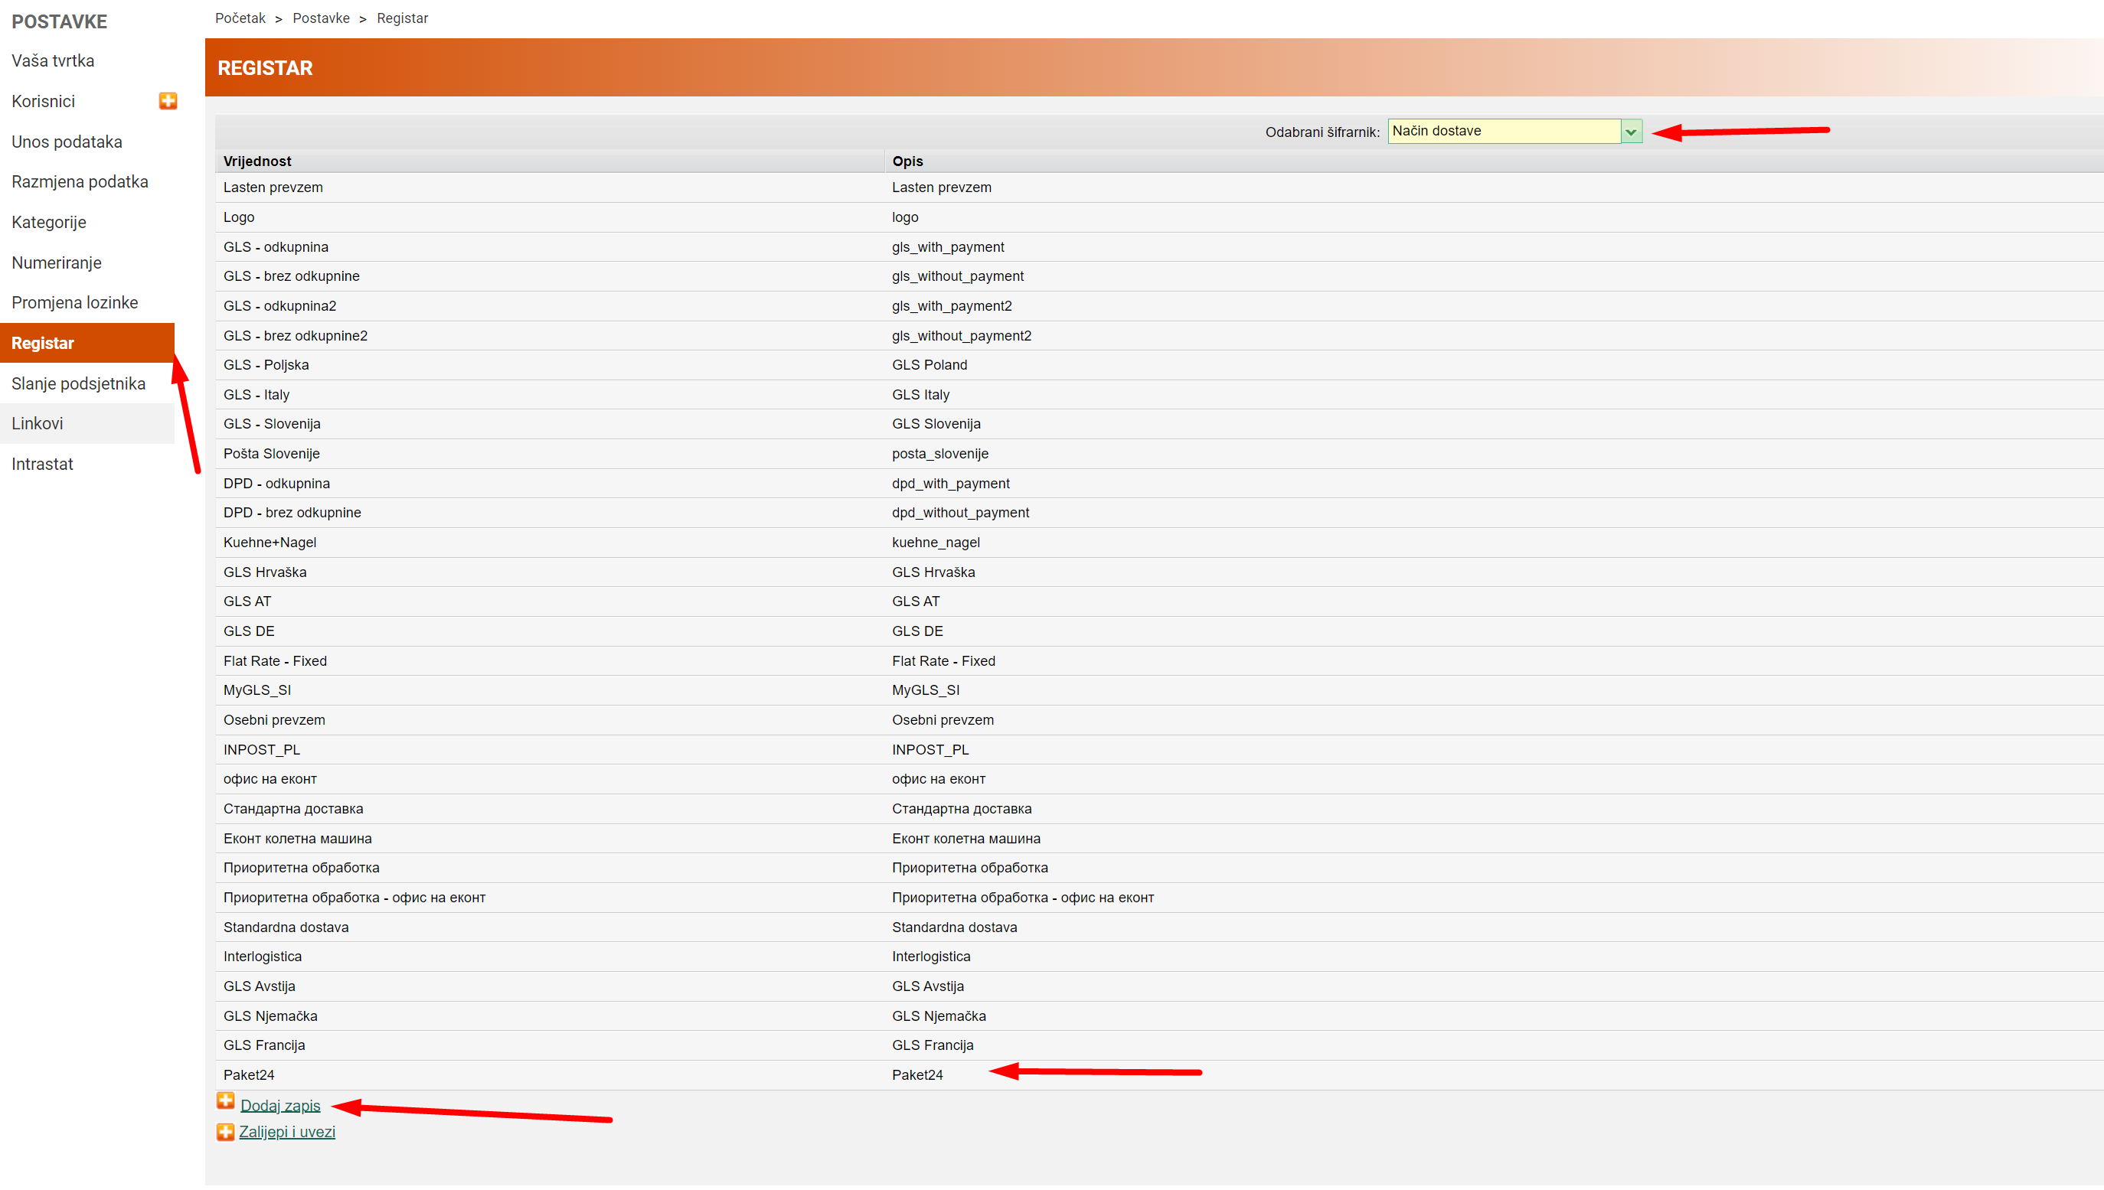Click the Dodaj zapis link
Viewport: 2104px width, 1190px height.
point(280,1106)
